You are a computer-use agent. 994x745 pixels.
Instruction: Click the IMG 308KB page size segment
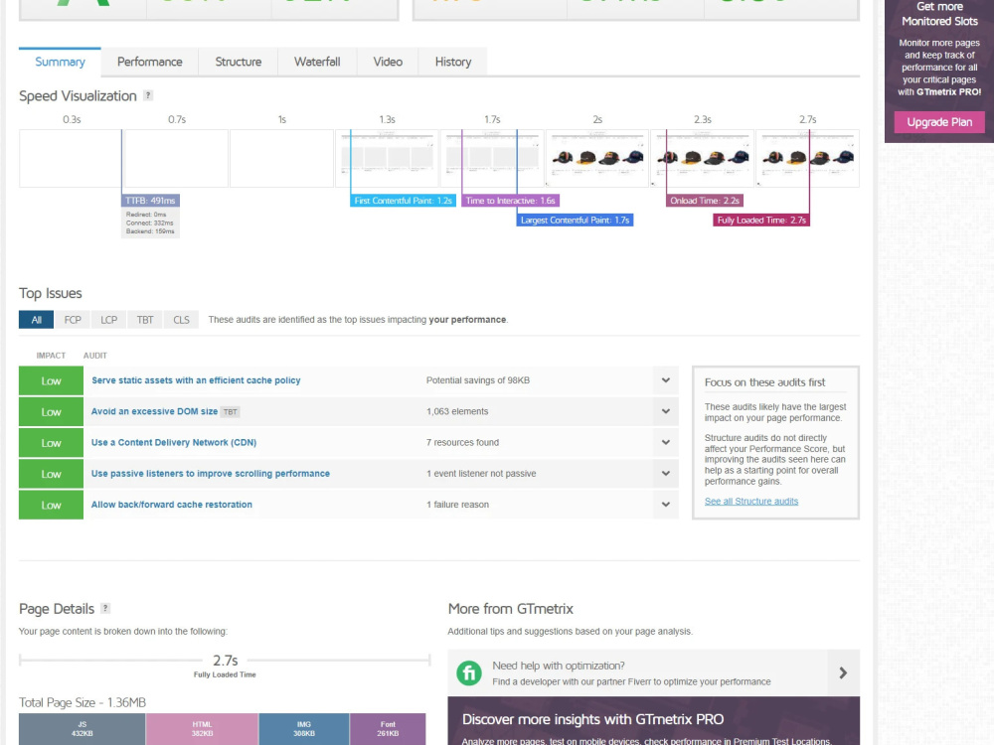click(304, 729)
